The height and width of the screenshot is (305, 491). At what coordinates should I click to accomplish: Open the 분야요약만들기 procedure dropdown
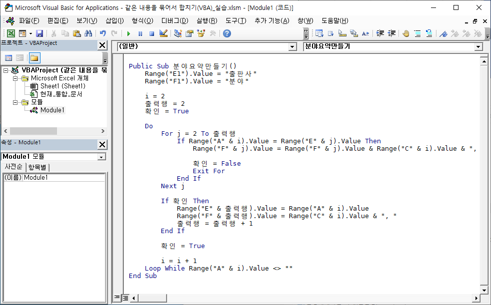click(479, 46)
